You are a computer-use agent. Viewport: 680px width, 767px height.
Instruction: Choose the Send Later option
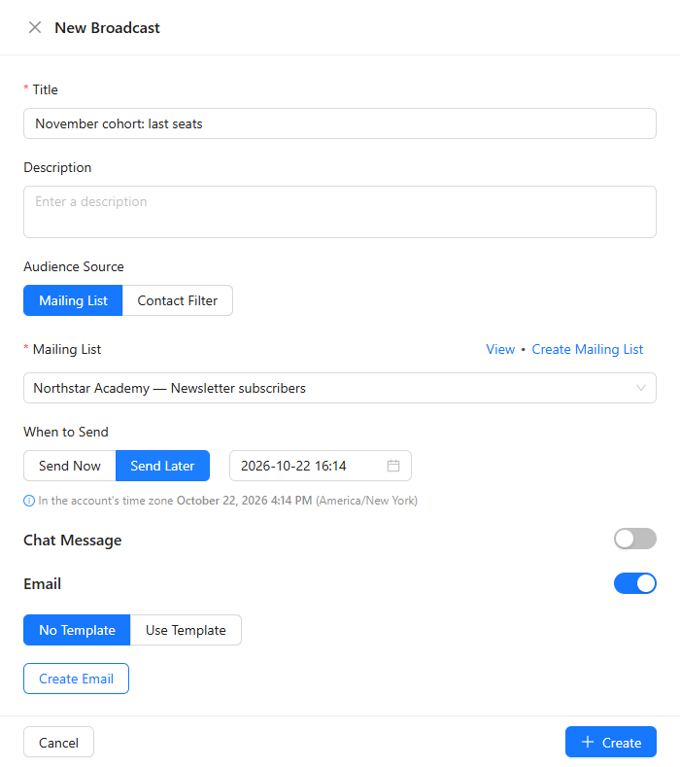pos(163,466)
